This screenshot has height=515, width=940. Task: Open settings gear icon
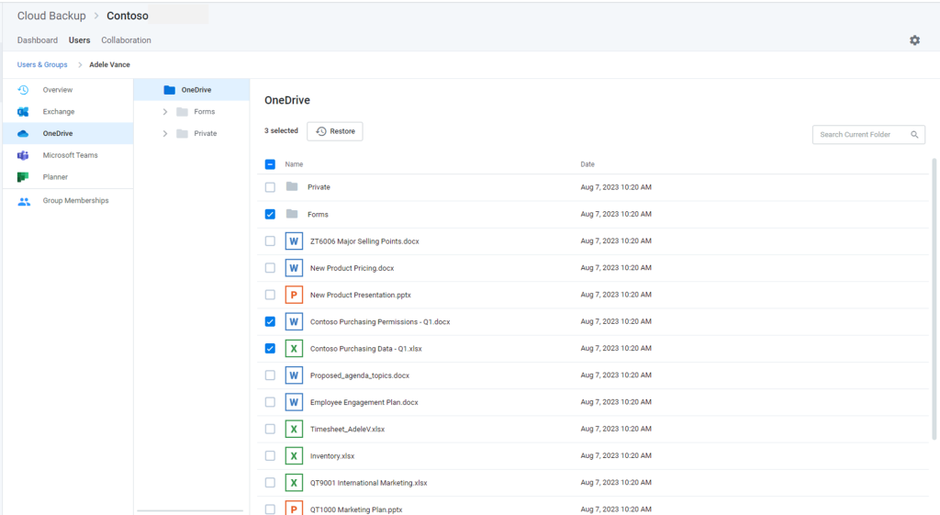click(x=914, y=40)
